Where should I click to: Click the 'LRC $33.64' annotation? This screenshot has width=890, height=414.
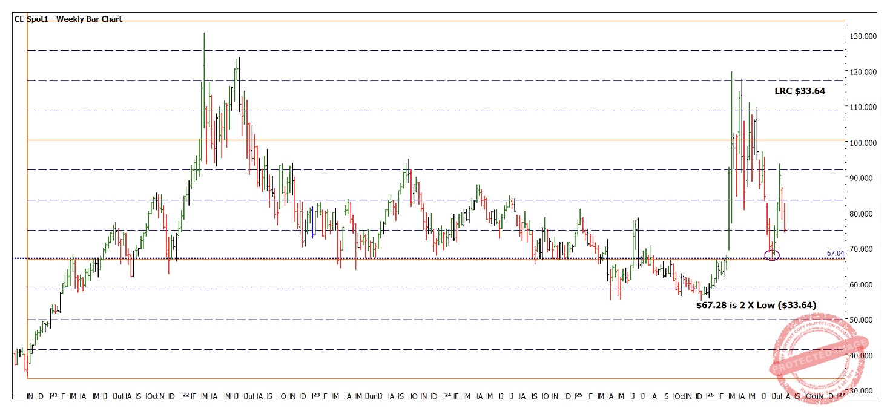point(800,91)
